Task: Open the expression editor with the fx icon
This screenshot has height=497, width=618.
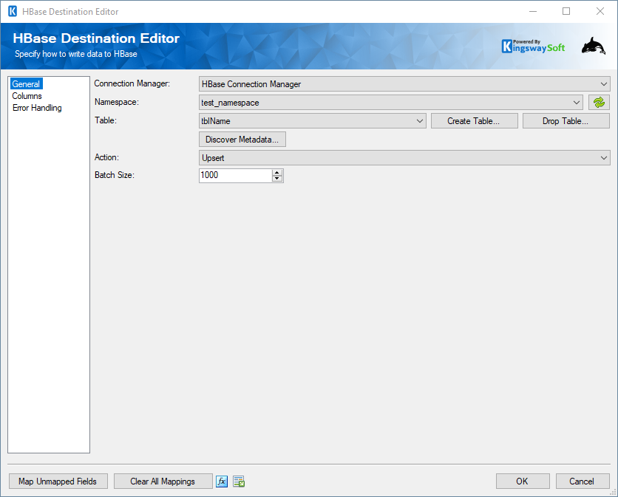Action: click(x=221, y=481)
